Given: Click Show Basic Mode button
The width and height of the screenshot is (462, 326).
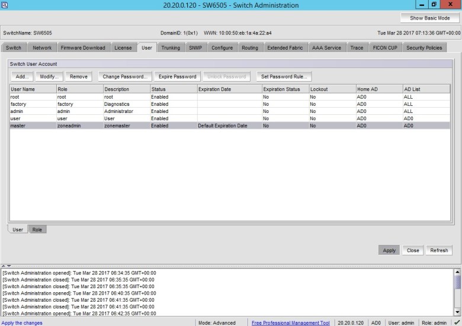Looking at the screenshot, I should coord(429,18).
